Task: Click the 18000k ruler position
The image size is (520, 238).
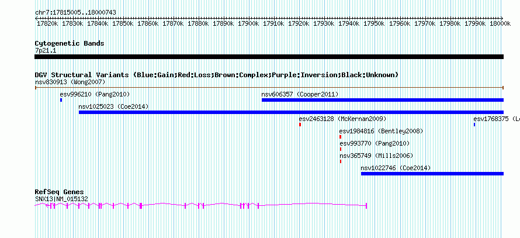Action: pyautogui.click(x=500, y=23)
